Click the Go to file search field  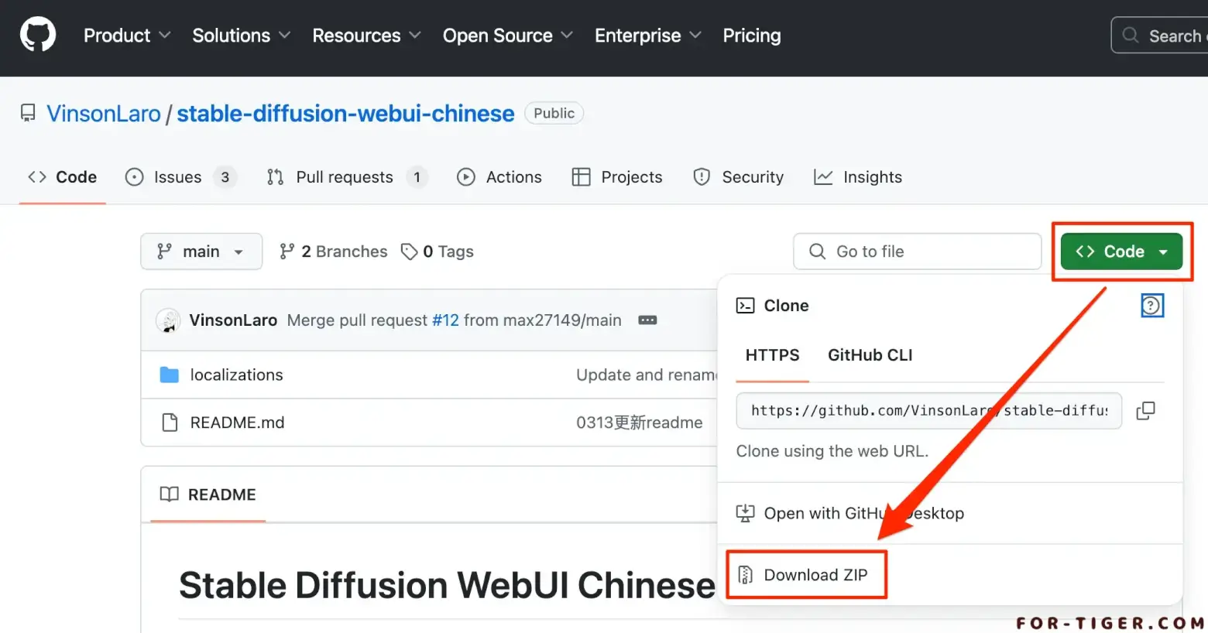tap(917, 251)
